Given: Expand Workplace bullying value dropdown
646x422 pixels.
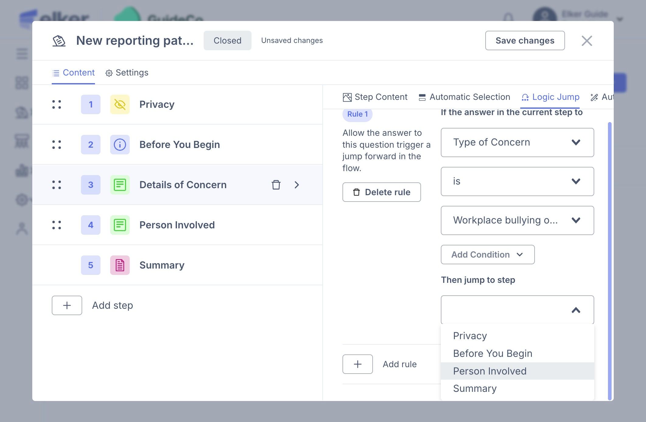Looking at the screenshot, I should coord(517,220).
